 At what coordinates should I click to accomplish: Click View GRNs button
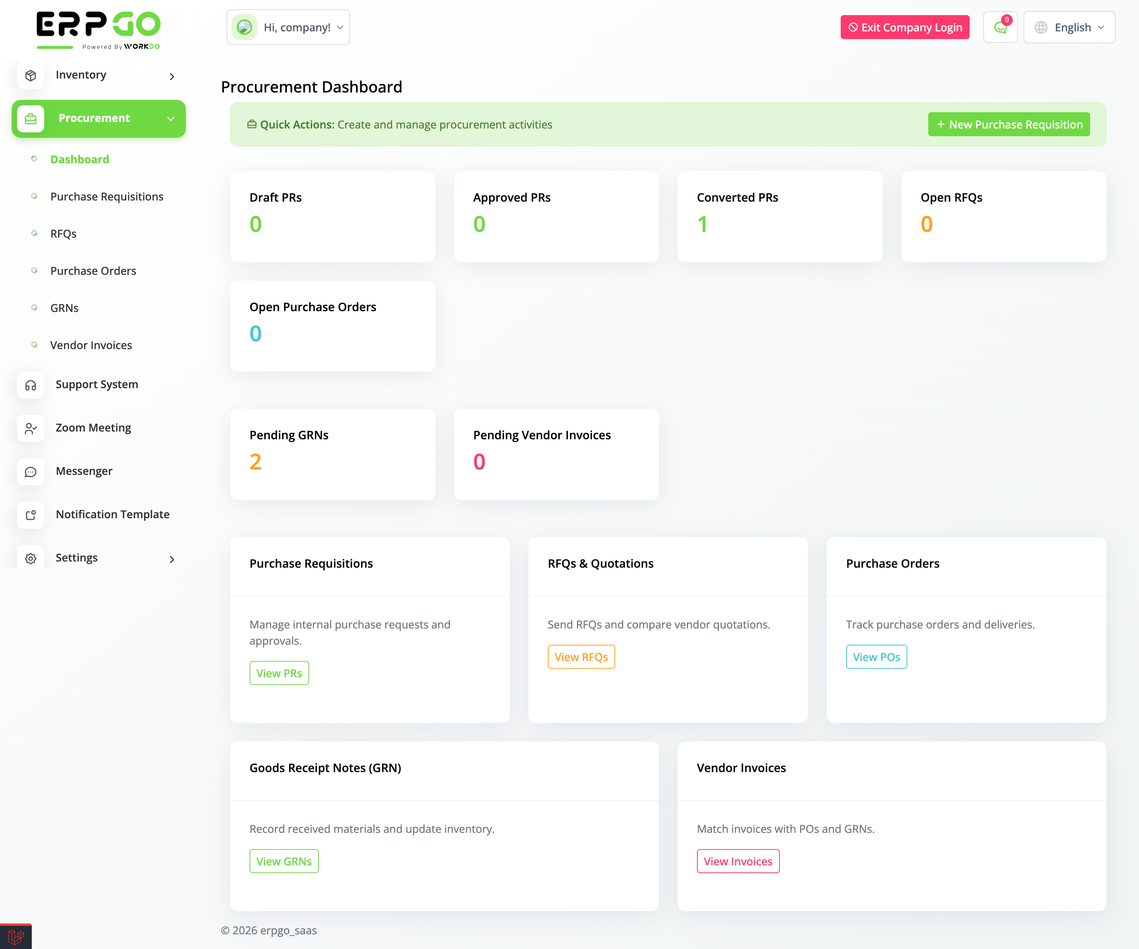284,861
